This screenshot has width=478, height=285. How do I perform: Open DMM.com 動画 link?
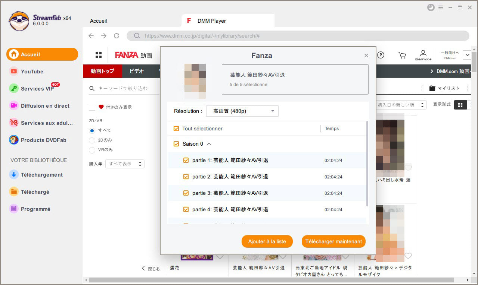450,71
